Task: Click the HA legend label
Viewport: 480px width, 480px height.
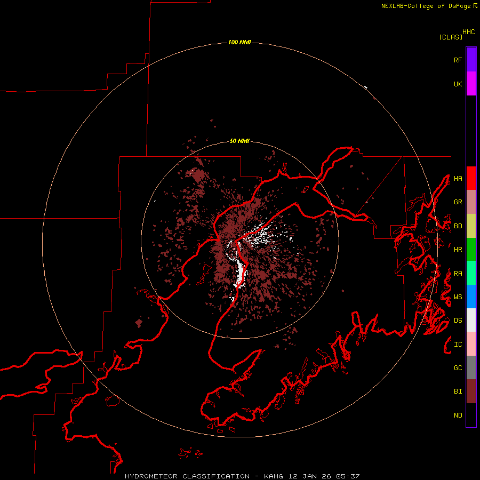Action: pos(458,178)
